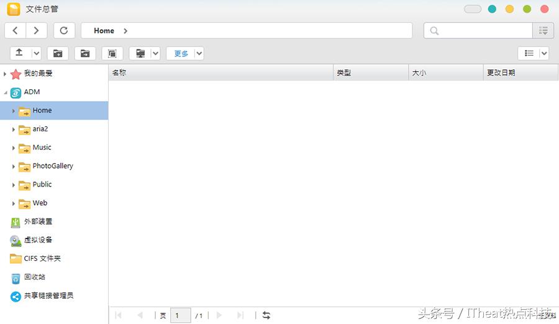
Task: Open 虚拟设备 virtual drive item
Action: pyautogui.click(x=32, y=240)
